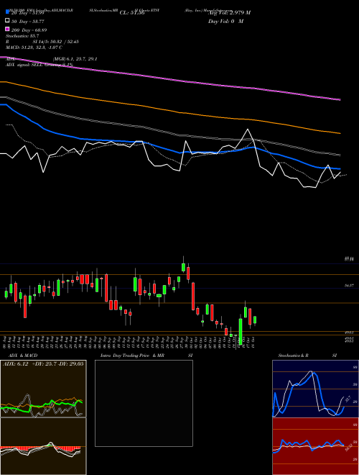Click the 'ADX & MACD' panel title
The width and height of the screenshot is (359, 475).
(23, 356)
